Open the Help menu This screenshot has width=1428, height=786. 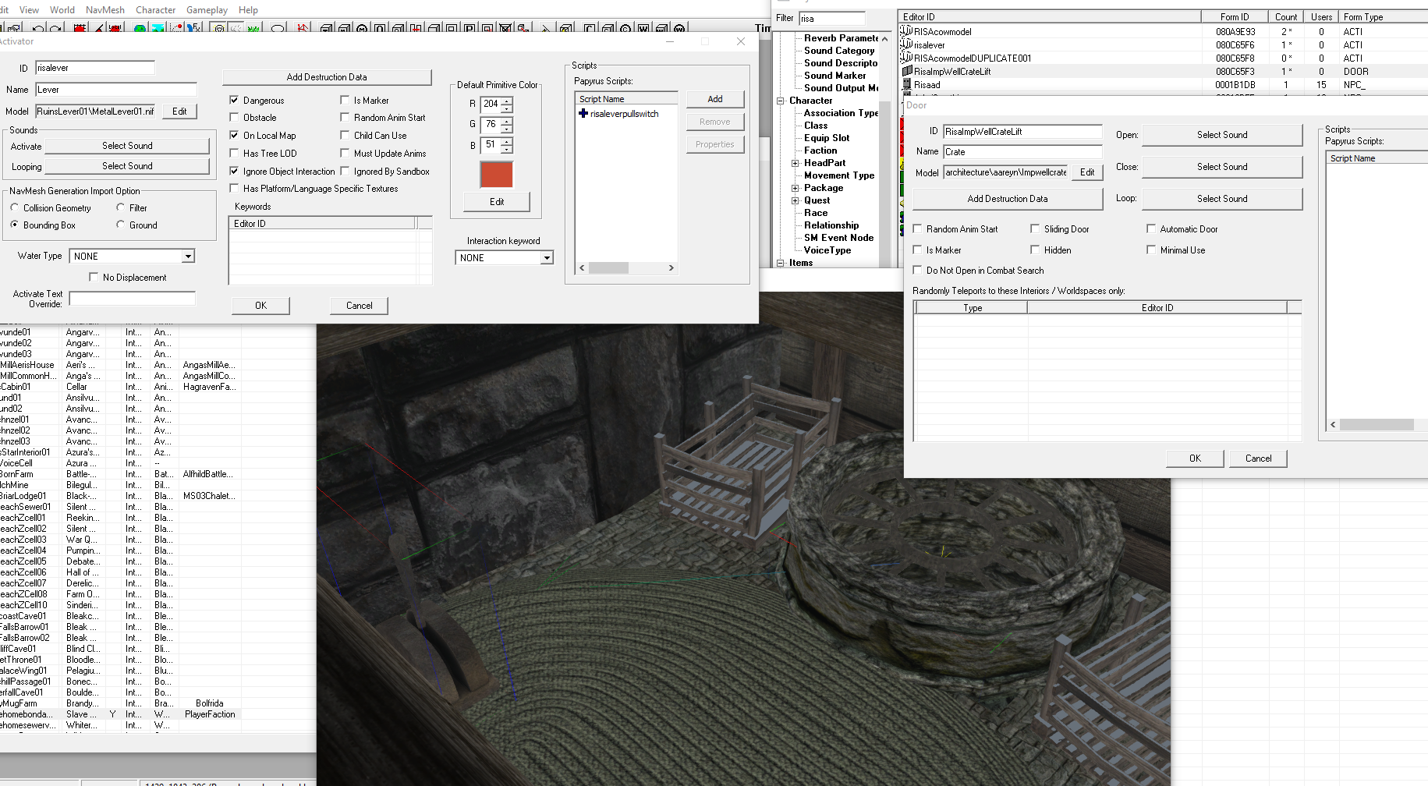click(x=248, y=9)
